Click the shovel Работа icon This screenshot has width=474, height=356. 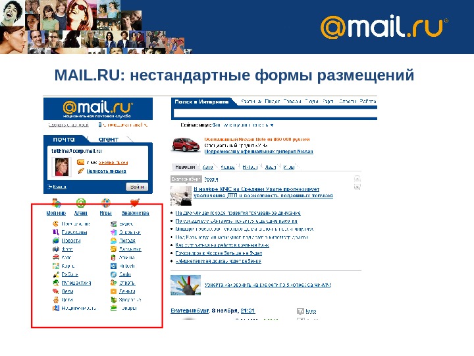55,274
